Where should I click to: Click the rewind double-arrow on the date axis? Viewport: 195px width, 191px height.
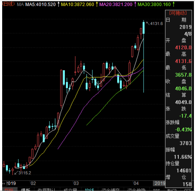click(4, 183)
